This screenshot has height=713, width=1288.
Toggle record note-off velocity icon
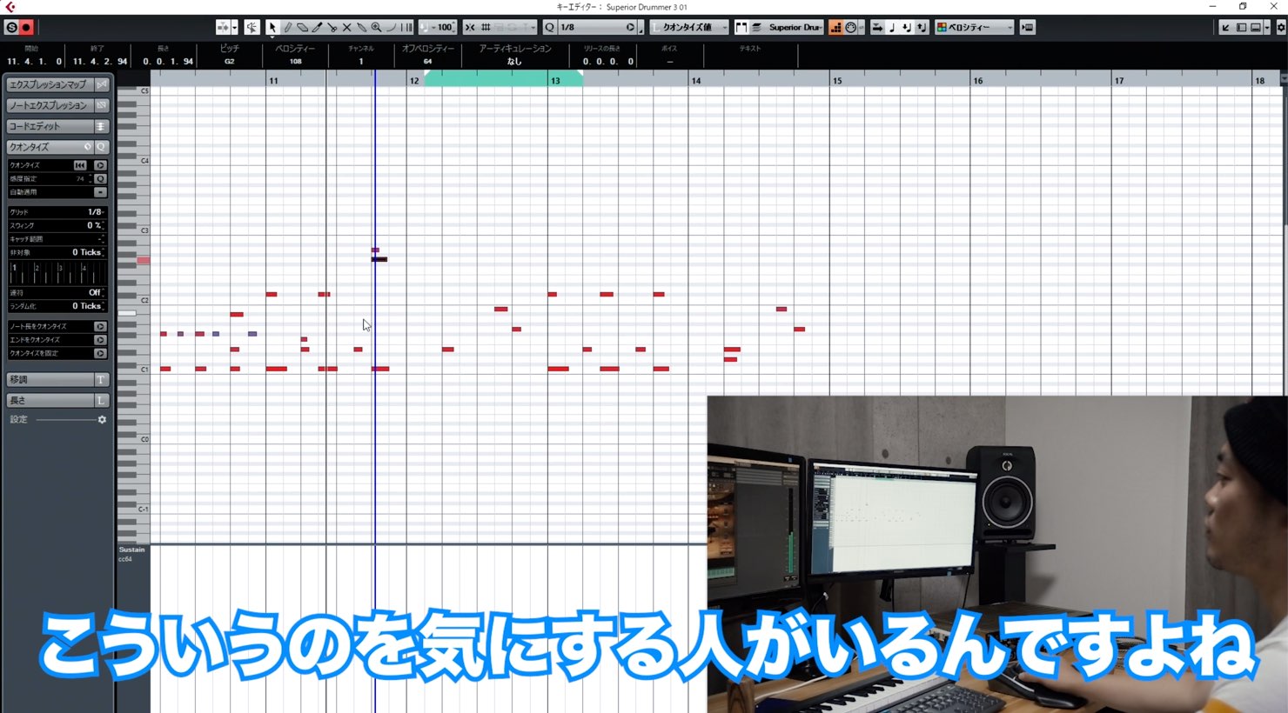pos(921,28)
